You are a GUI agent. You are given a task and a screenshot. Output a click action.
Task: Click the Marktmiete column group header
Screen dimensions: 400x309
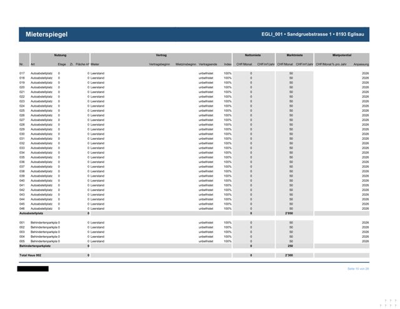pos(294,55)
